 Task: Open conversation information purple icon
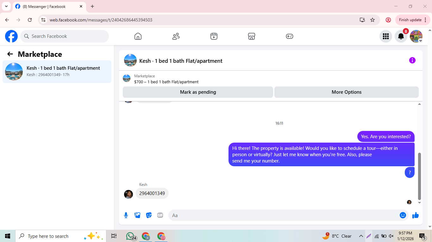(x=412, y=60)
